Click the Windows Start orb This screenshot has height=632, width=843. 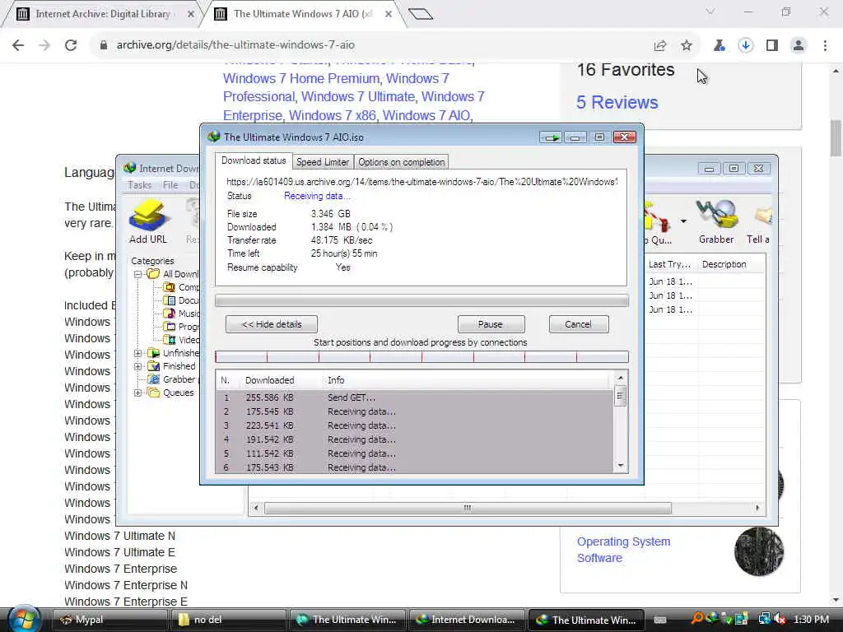24,620
